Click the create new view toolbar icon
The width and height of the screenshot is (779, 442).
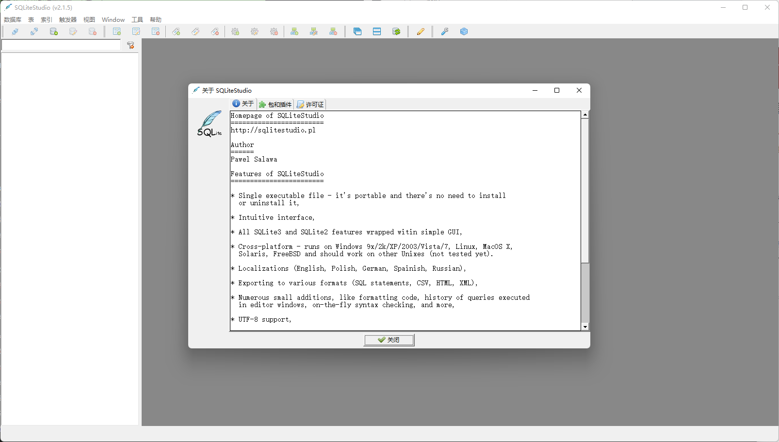[294, 32]
